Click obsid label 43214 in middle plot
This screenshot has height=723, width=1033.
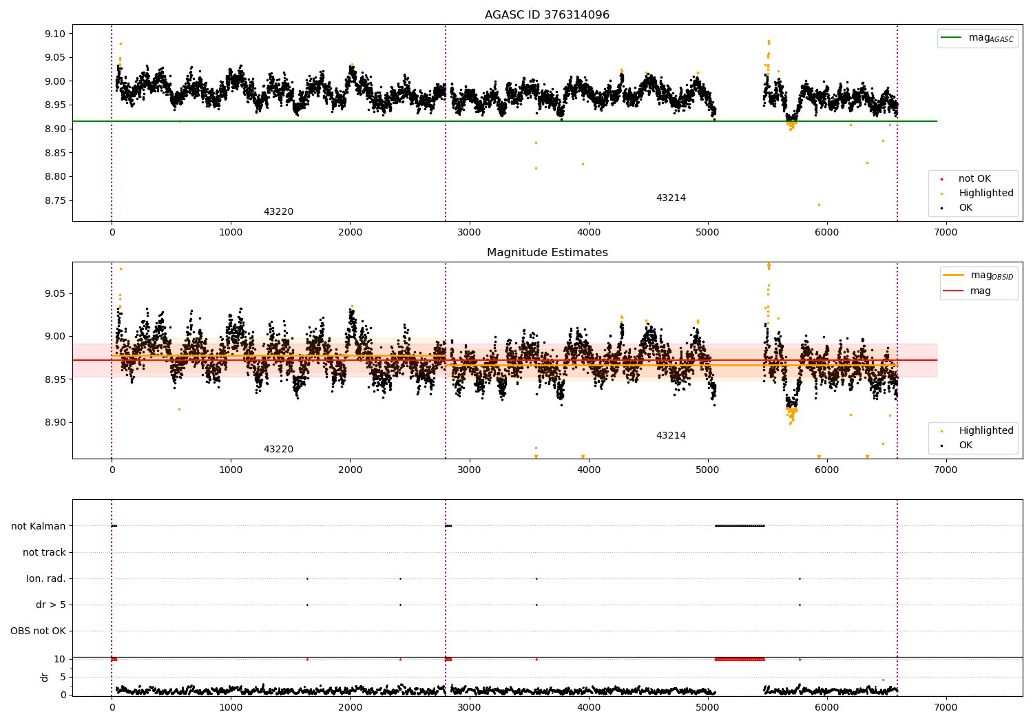[671, 436]
